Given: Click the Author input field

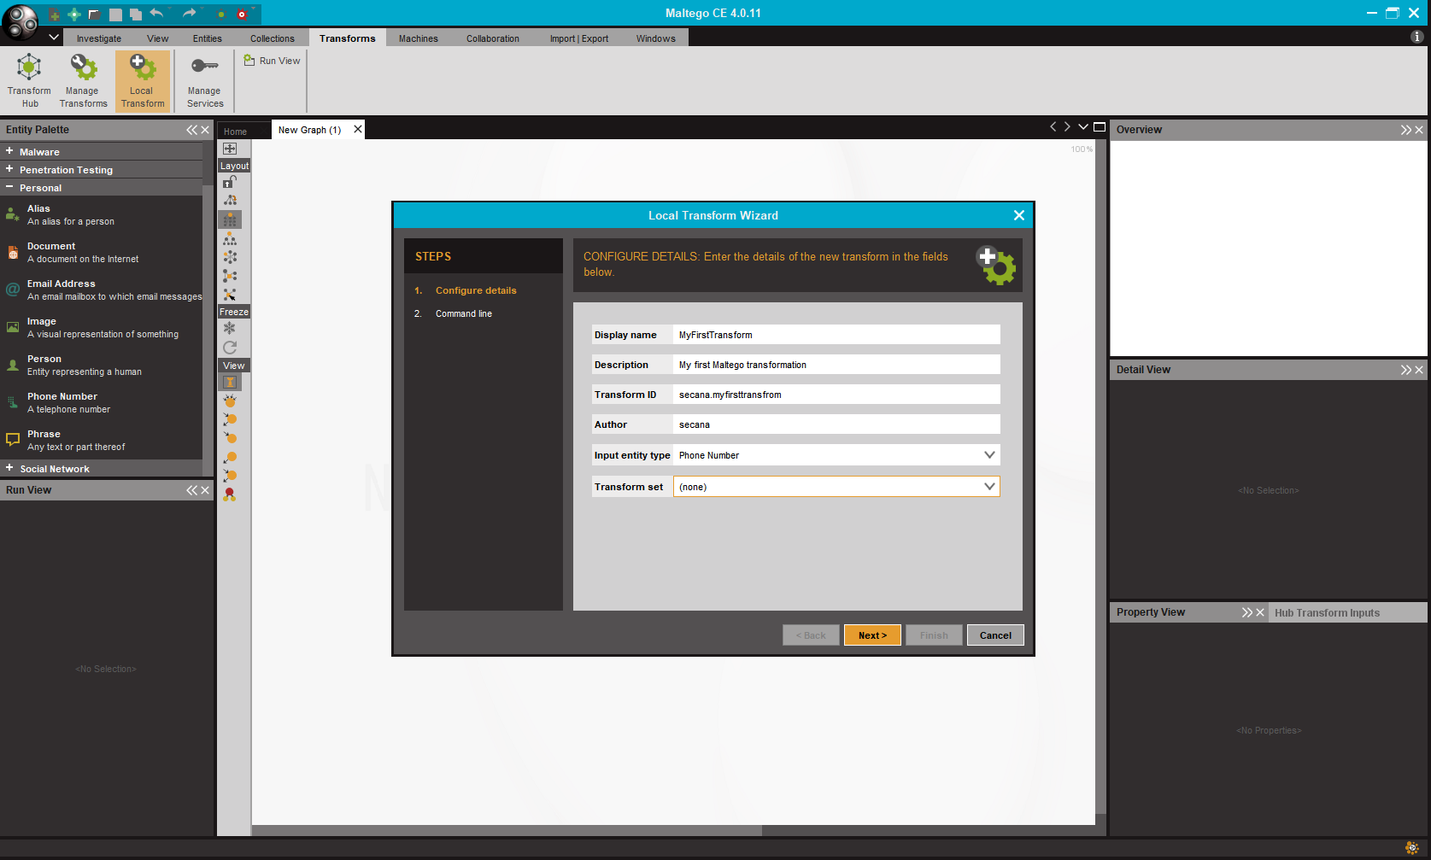Looking at the screenshot, I should [836, 424].
